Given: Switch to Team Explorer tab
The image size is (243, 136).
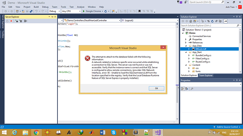Looking at the screenshot, I should [x=206, y=75].
